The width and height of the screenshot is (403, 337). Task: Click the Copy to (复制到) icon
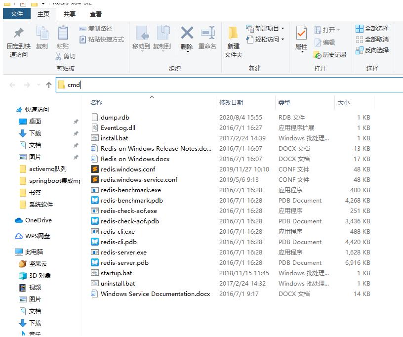point(163,33)
